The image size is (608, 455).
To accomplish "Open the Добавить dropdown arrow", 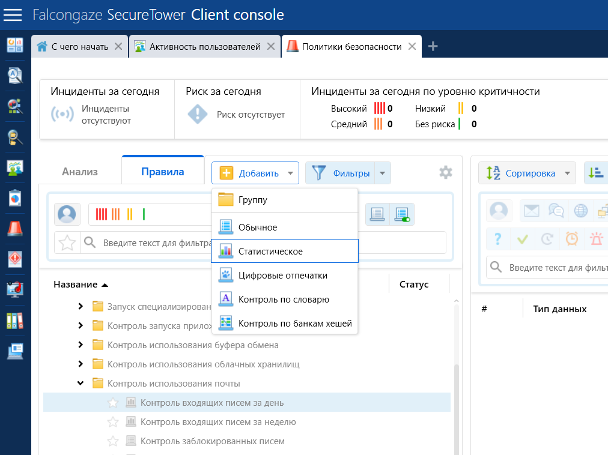I will click(290, 173).
